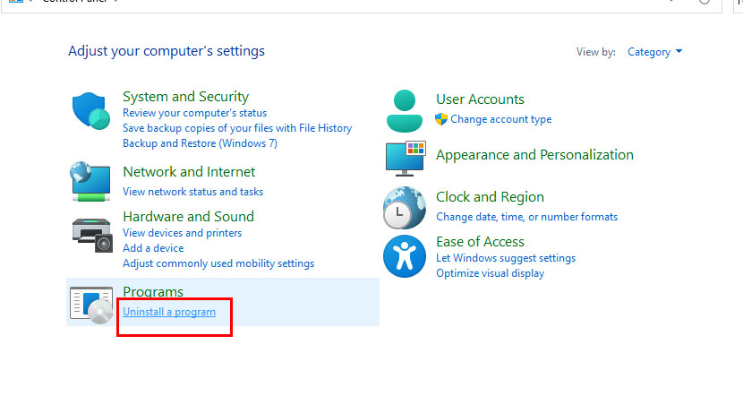
Task: Open Adjust commonly used mobility settings
Action: [218, 263]
